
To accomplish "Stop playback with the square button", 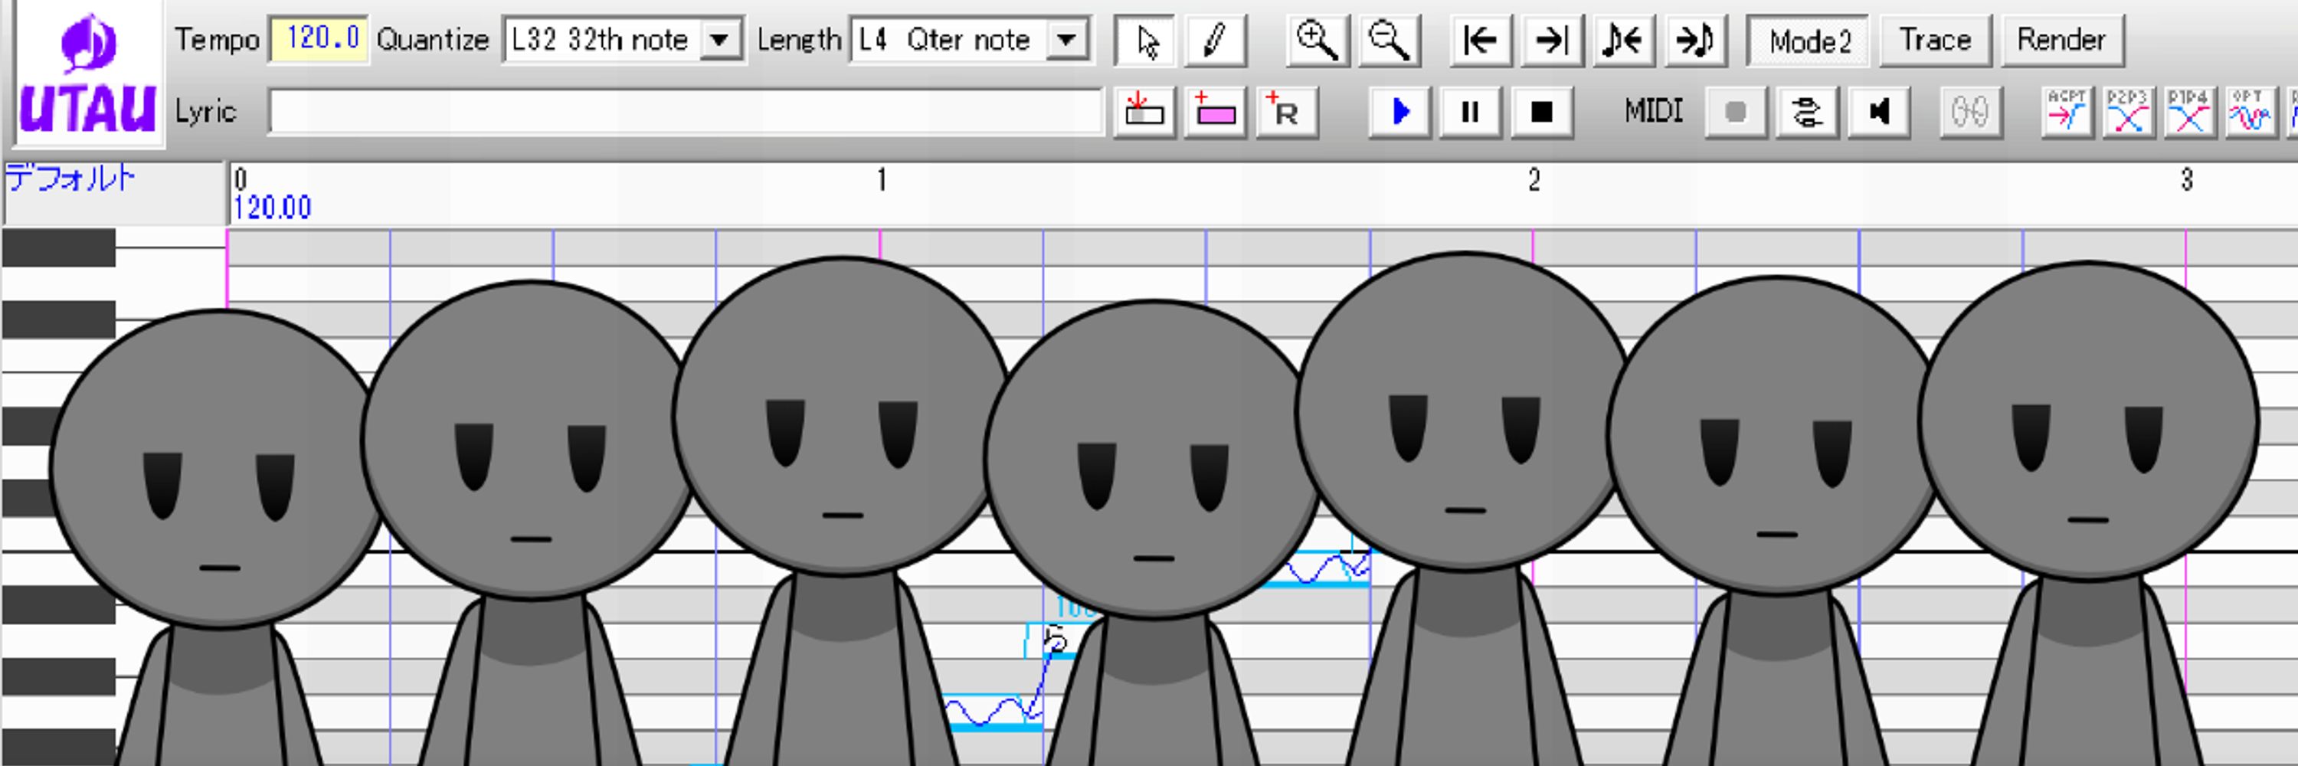I will click(1541, 113).
